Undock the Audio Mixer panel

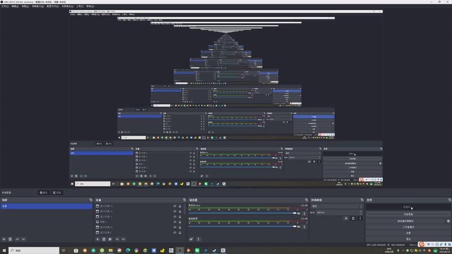306,200
